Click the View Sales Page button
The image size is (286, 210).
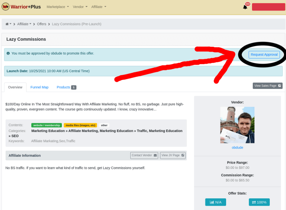click(x=267, y=86)
